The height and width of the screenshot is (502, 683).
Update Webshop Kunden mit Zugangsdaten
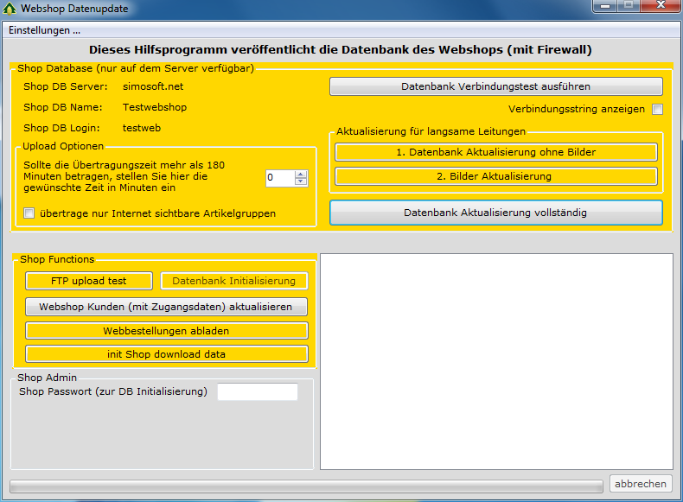pyautogui.click(x=166, y=307)
